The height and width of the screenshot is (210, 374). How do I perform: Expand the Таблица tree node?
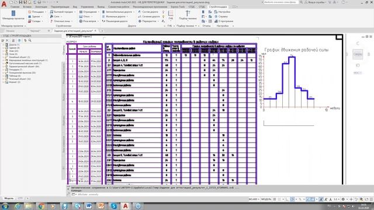tap(3, 76)
